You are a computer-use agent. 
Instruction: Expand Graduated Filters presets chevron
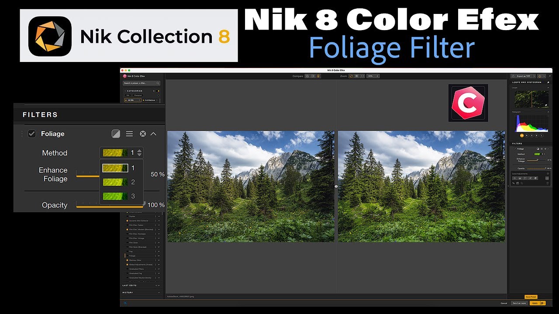click(x=159, y=269)
